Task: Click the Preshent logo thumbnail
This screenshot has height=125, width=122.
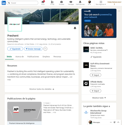Action: point(15,24)
